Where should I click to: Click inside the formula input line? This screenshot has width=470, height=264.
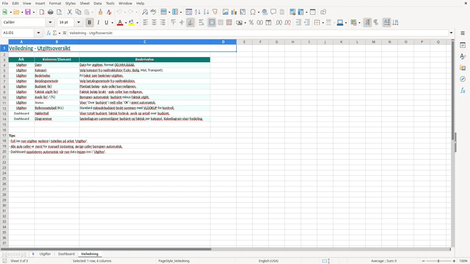tap(258, 33)
